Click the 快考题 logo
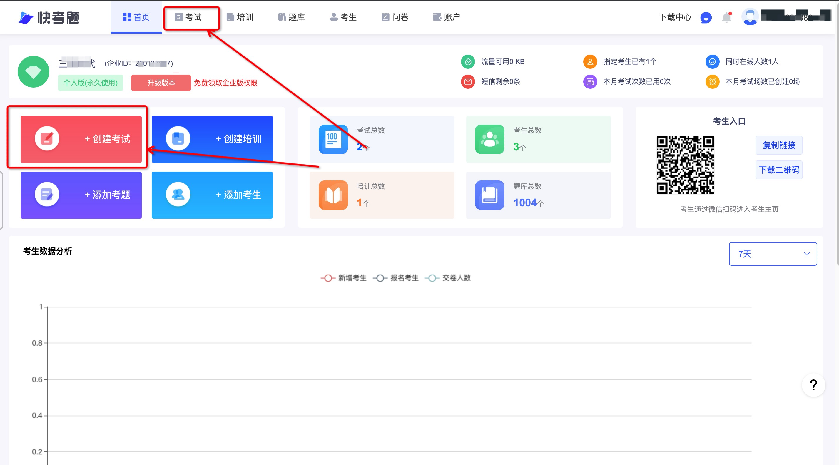 (48, 17)
